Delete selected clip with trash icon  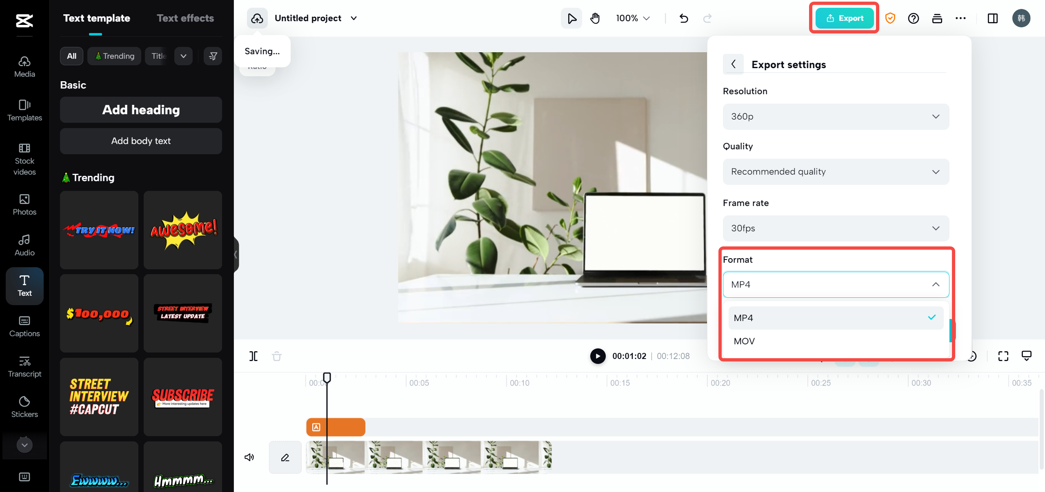click(x=277, y=356)
